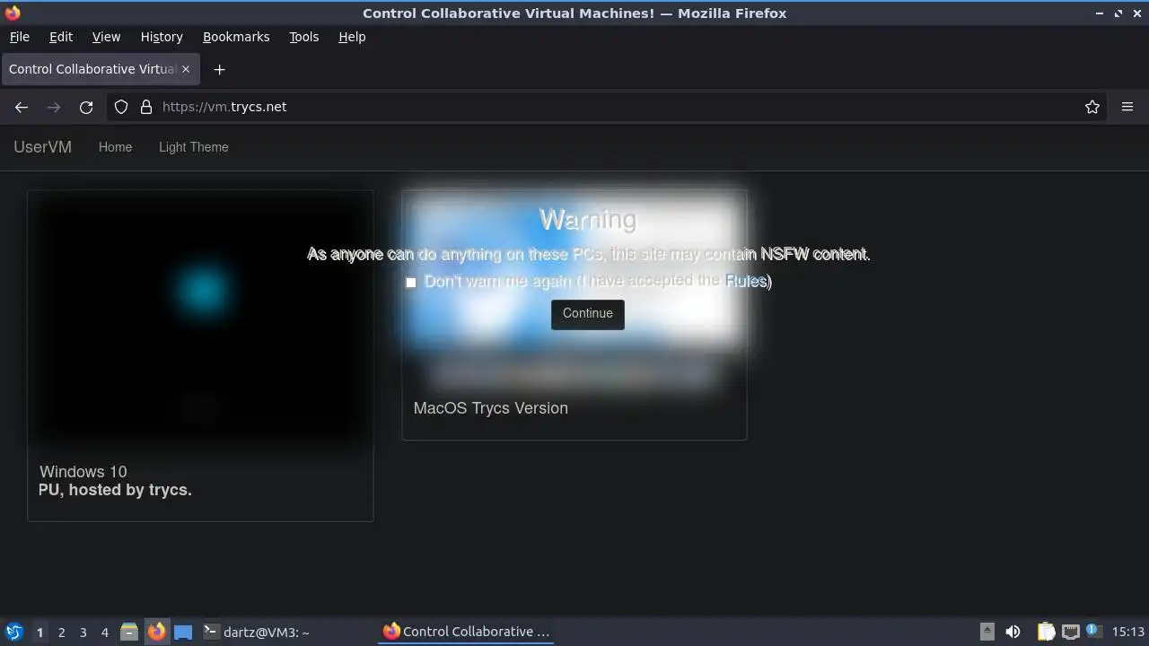Open the Rules link in the warning
This screenshot has height=646, width=1149.
745,281
